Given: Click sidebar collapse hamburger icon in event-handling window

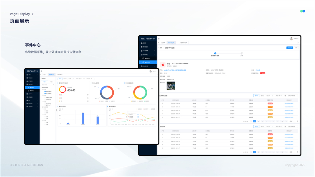Looking at the screenshot, I should click(x=159, y=39).
